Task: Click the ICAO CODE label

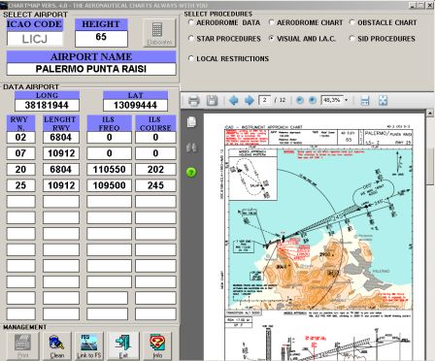Action: (x=35, y=24)
